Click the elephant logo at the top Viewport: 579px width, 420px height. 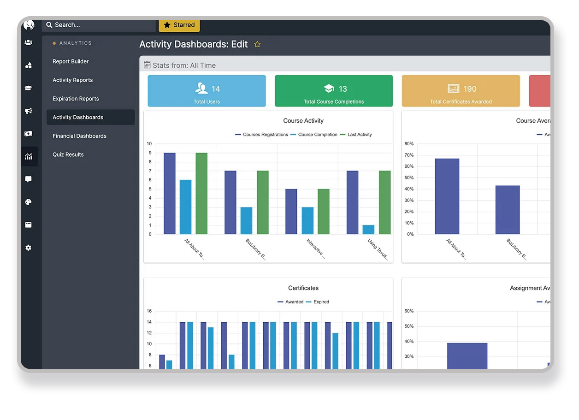29,24
